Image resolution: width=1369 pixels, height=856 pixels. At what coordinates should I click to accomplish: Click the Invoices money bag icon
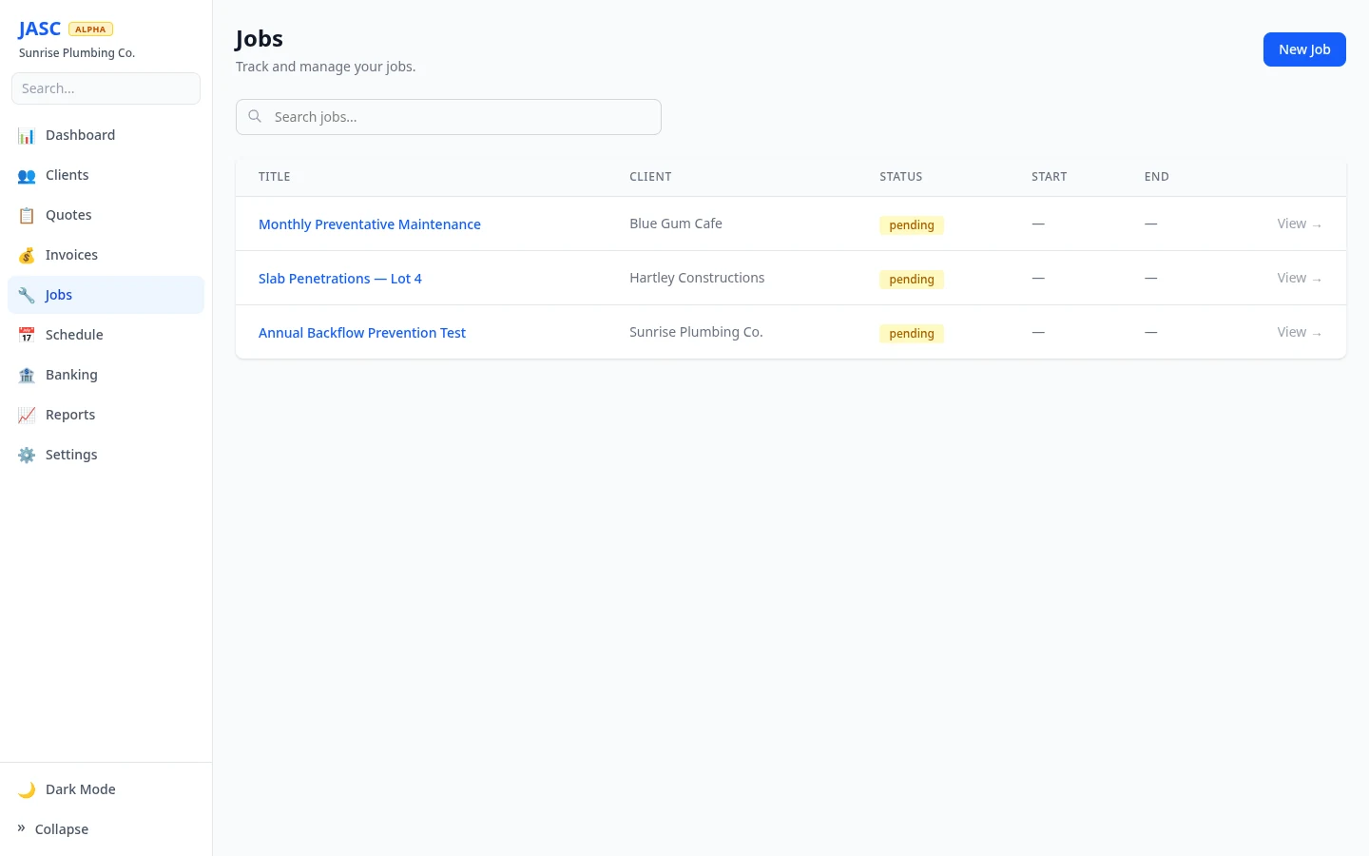(27, 256)
